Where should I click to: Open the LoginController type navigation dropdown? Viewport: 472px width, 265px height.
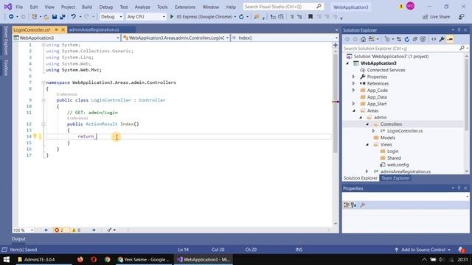click(176, 38)
